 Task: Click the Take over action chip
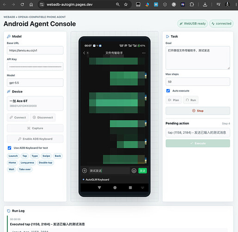[25, 169]
